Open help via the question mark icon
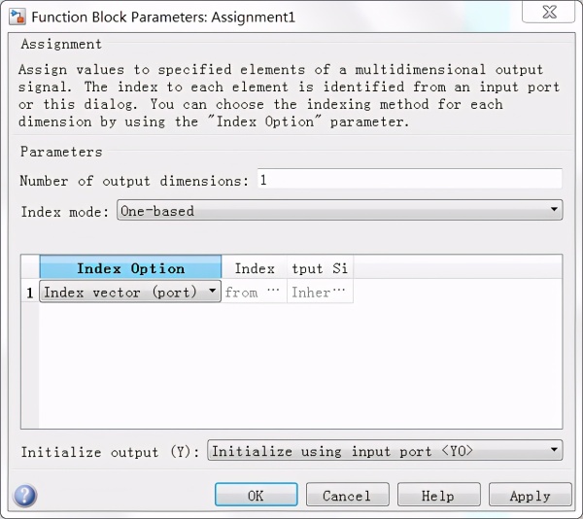 24,496
